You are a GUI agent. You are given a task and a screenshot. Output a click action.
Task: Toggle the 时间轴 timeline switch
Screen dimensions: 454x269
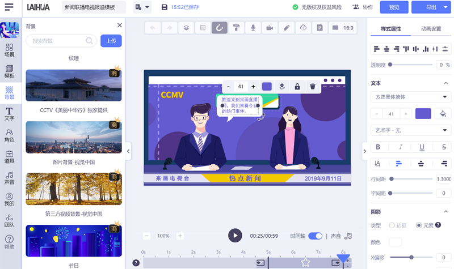(x=316, y=236)
